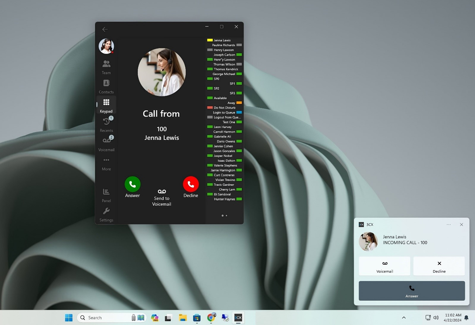Select the Keypad tab in the sidebar
Viewport: 475px width, 325px height.
[106, 105]
